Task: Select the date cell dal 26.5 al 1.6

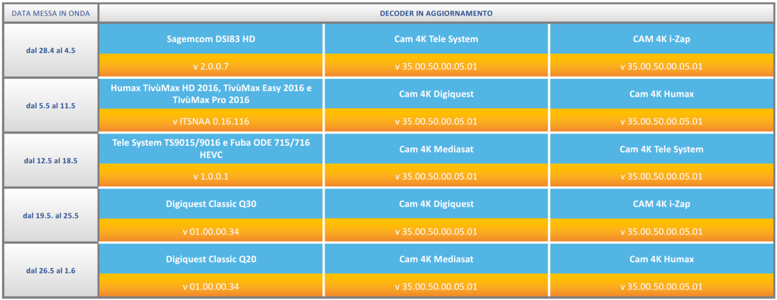Action: point(51,270)
